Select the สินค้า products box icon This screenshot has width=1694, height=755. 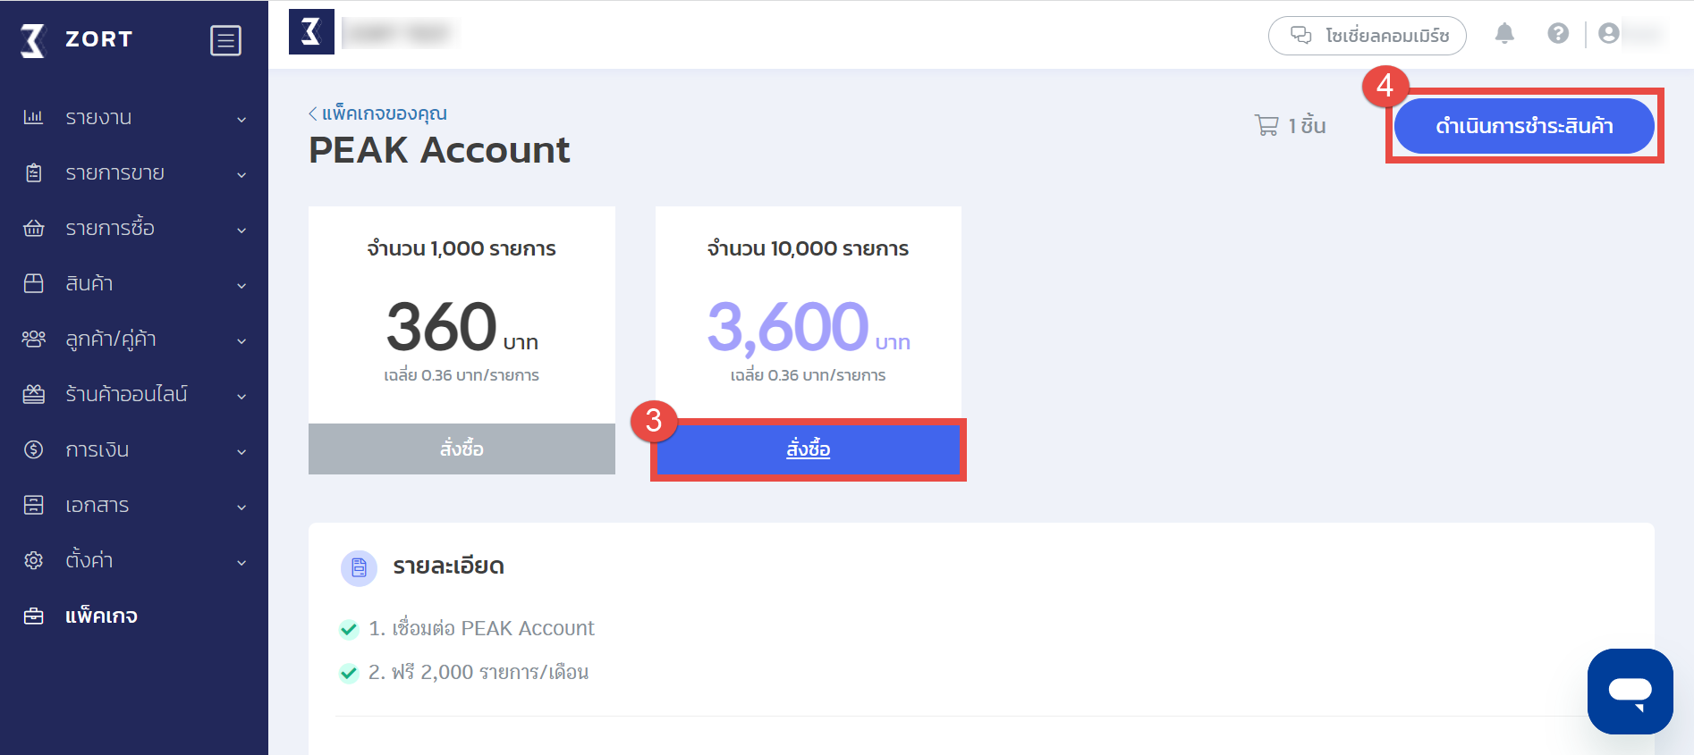33,283
